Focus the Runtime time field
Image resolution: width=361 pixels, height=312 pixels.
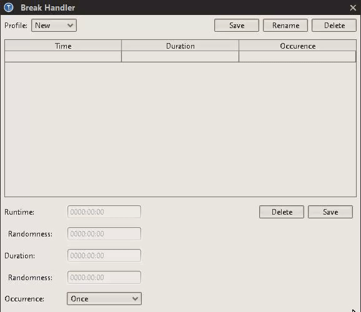(104, 212)
